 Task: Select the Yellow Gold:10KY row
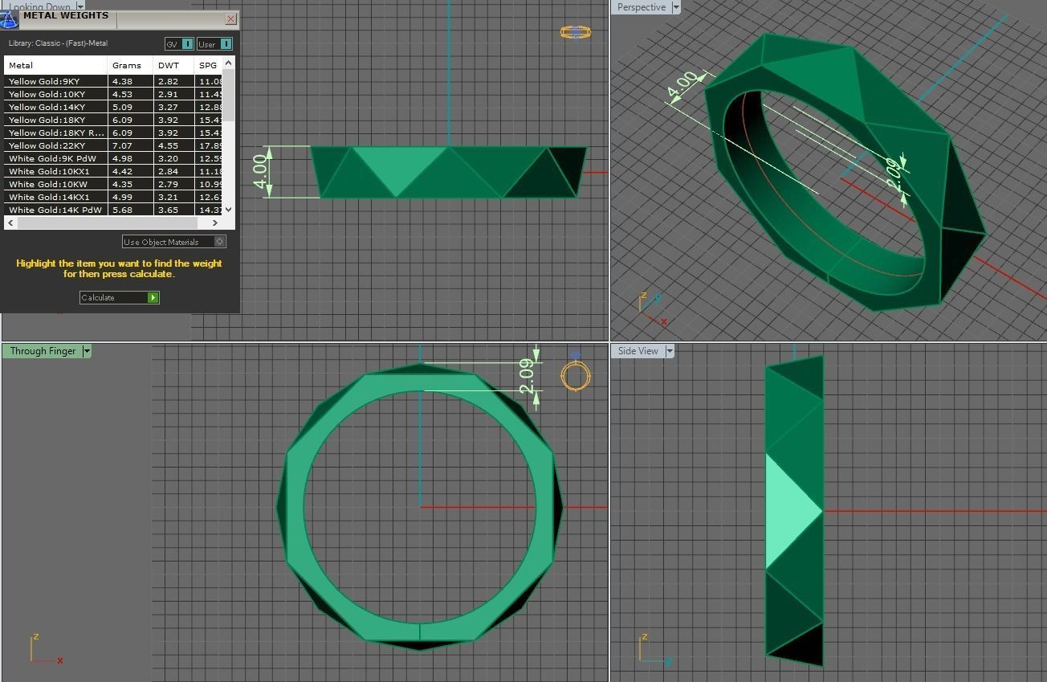[x=113, y=94]
